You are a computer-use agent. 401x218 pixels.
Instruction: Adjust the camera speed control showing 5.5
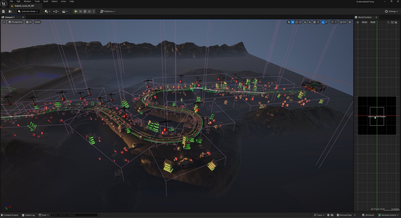343,22
